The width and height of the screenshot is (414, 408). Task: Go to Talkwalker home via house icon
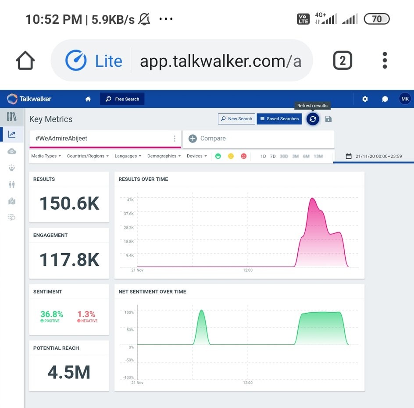click(x=88, y=99)
